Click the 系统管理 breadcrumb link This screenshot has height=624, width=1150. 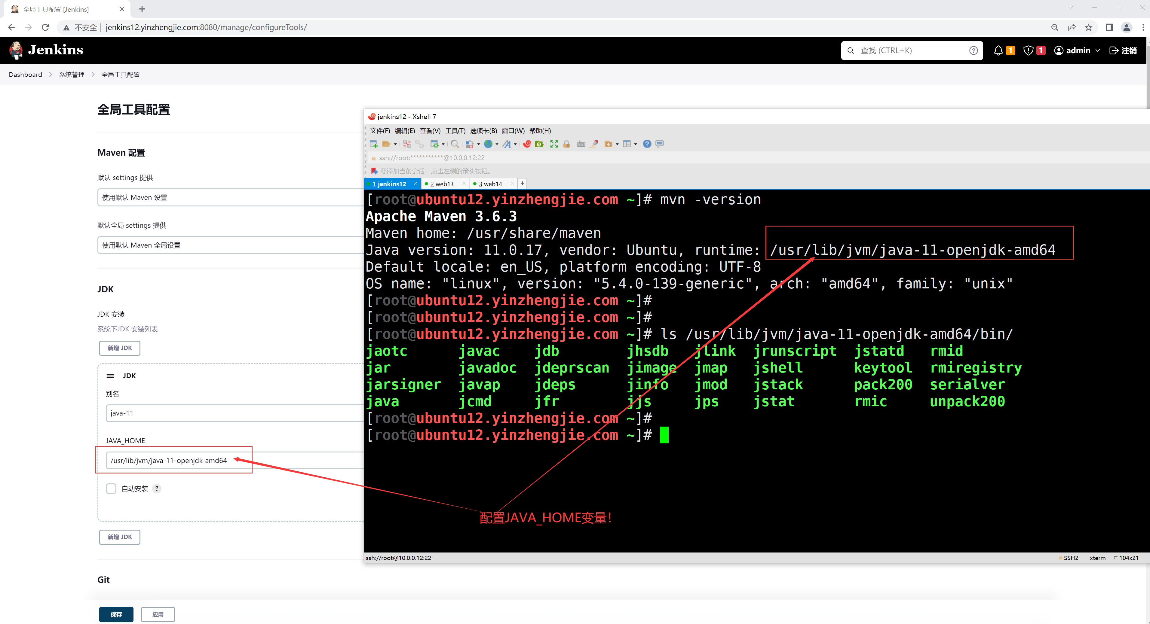pos(72,75)
